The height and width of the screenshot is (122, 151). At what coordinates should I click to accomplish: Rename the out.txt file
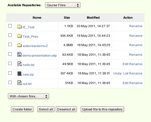(x=136, y=83)
